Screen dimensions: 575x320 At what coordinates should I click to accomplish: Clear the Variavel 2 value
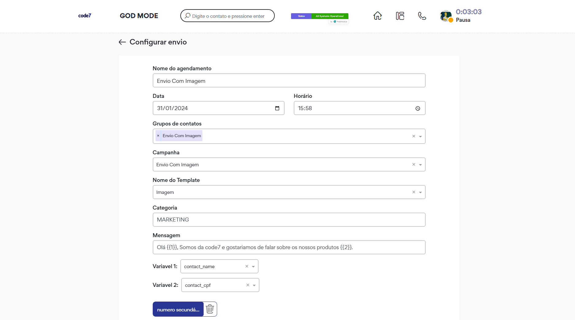click(x=248, y=285)
